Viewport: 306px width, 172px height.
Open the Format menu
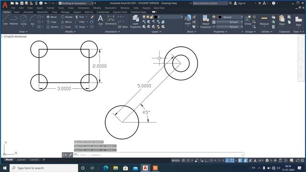50,8
